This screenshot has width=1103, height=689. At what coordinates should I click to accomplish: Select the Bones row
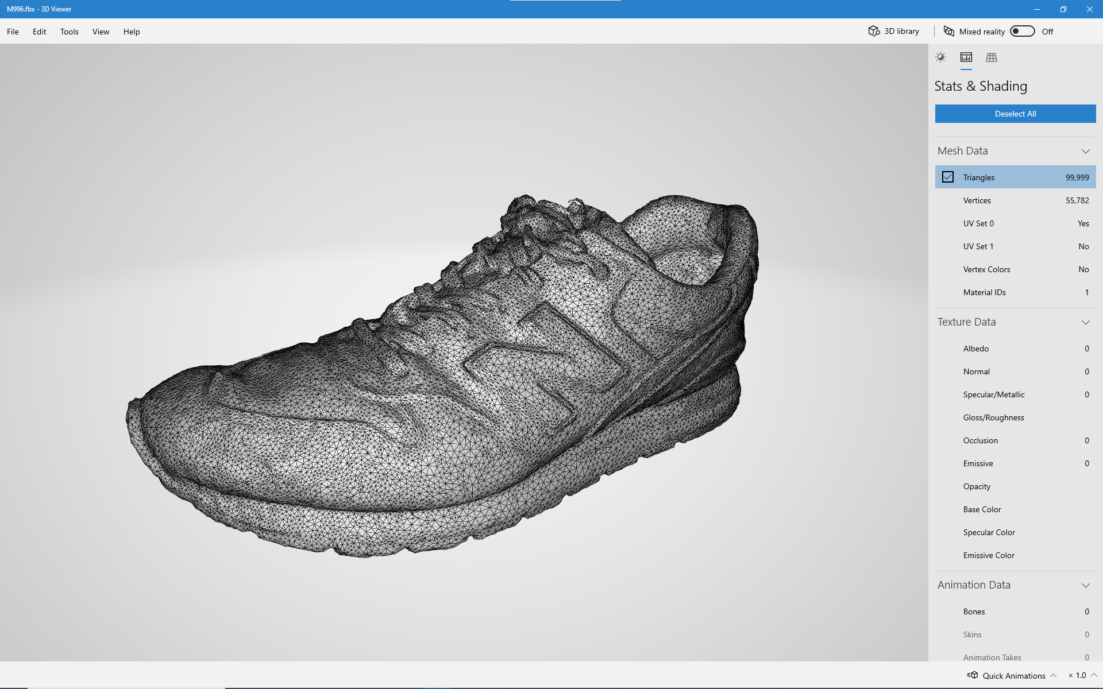pos(1015,611)
